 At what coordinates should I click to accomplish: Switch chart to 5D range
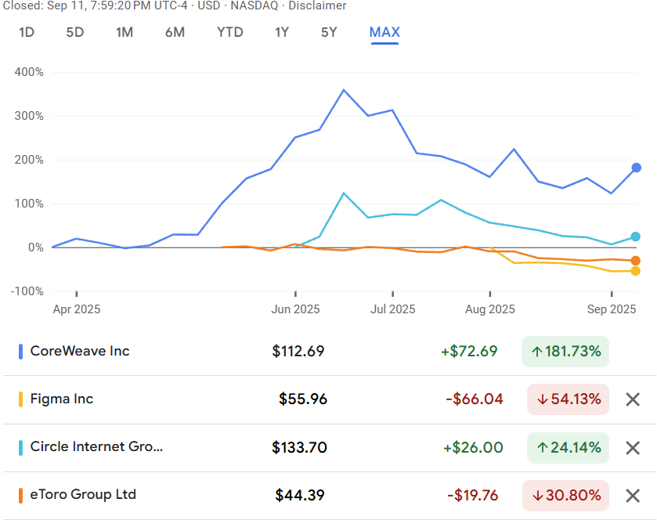click(75, 32)
